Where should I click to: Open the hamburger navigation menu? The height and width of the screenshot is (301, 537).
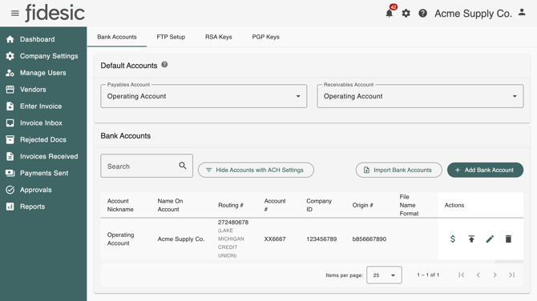[15, 14]
